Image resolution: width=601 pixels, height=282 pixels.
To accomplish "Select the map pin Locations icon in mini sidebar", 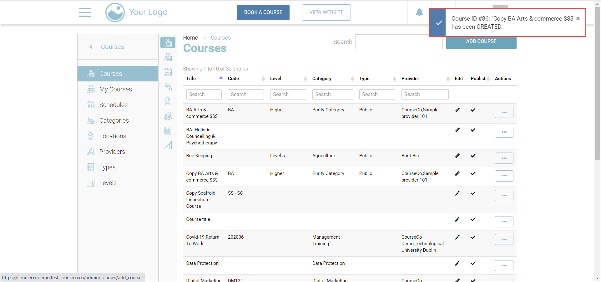I will [168, 101].
